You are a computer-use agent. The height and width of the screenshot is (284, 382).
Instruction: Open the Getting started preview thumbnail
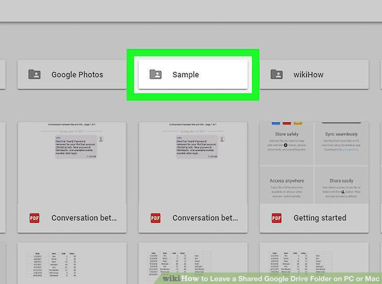click(314, 163)
